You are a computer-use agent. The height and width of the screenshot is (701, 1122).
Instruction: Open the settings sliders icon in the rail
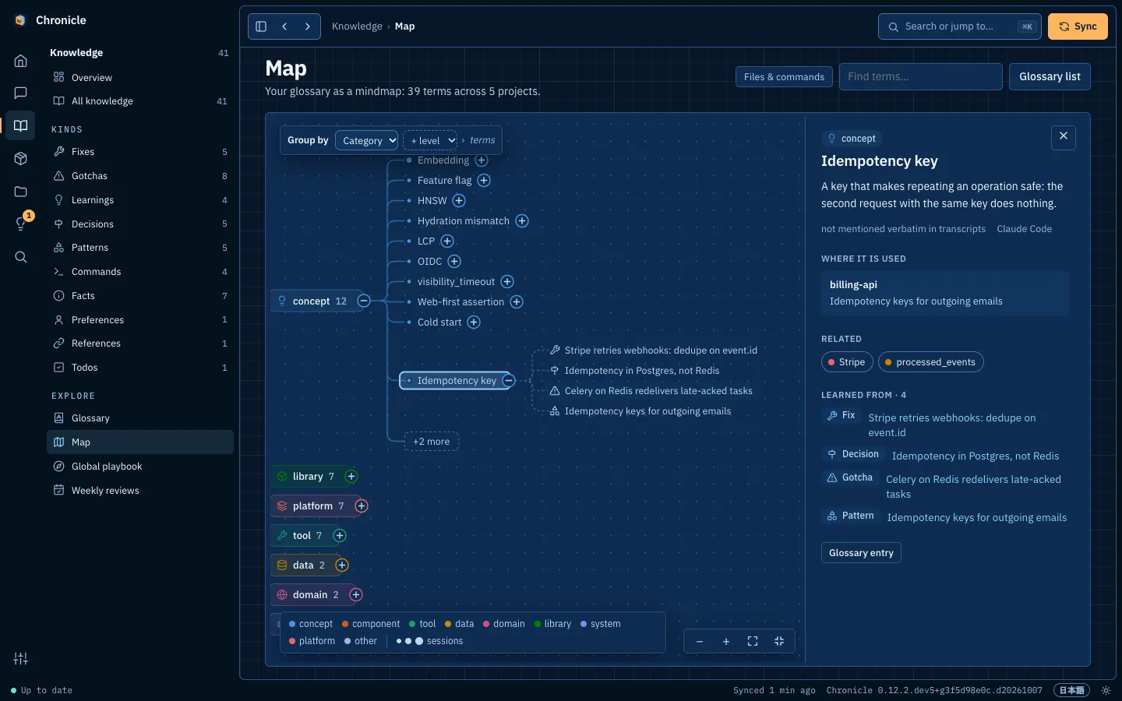tap(21, 659)
